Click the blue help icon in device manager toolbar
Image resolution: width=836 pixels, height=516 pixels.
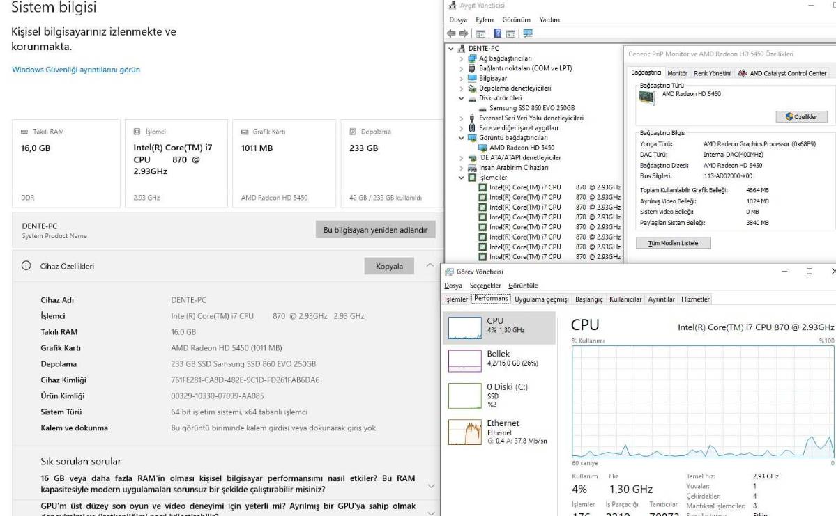497,33
